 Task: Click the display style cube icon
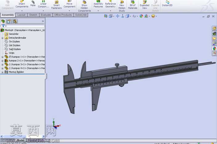(x=127, y=16)
